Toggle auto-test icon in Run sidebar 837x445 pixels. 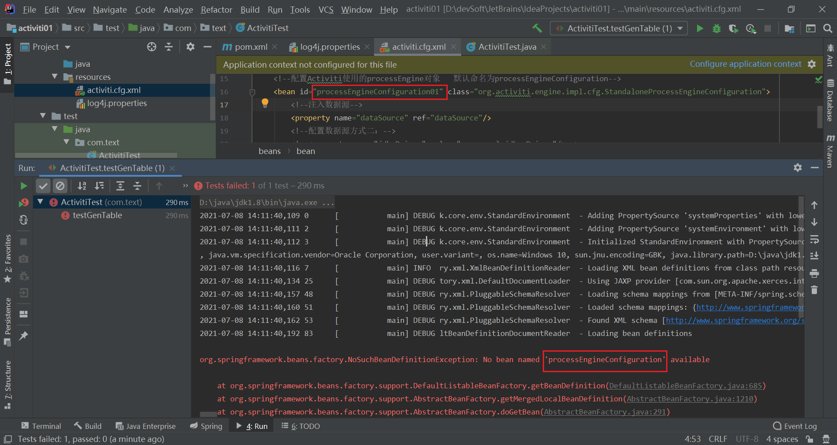(x=24, y=220)
